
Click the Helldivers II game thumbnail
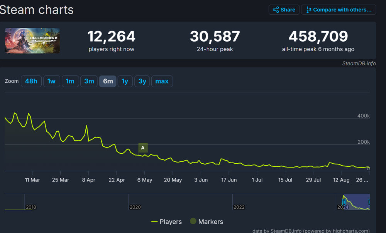pos(32,40)
